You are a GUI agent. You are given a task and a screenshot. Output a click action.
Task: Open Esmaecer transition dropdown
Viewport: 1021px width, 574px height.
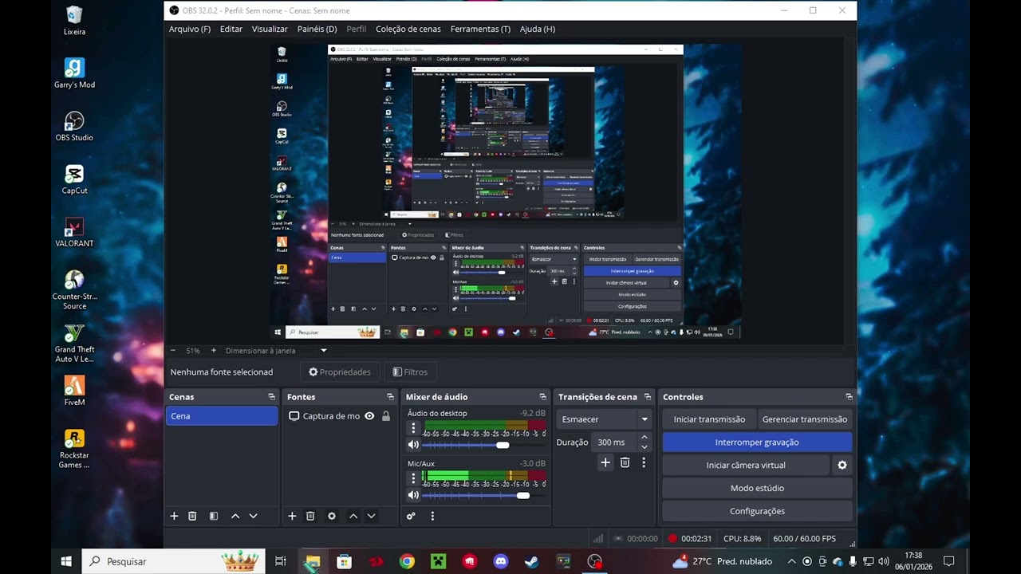605,419
